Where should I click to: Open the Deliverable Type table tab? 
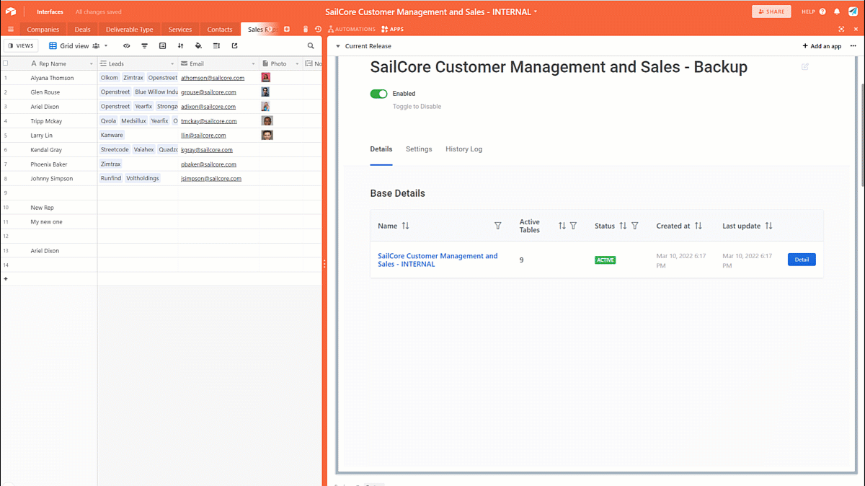click(x=129, y=30)
